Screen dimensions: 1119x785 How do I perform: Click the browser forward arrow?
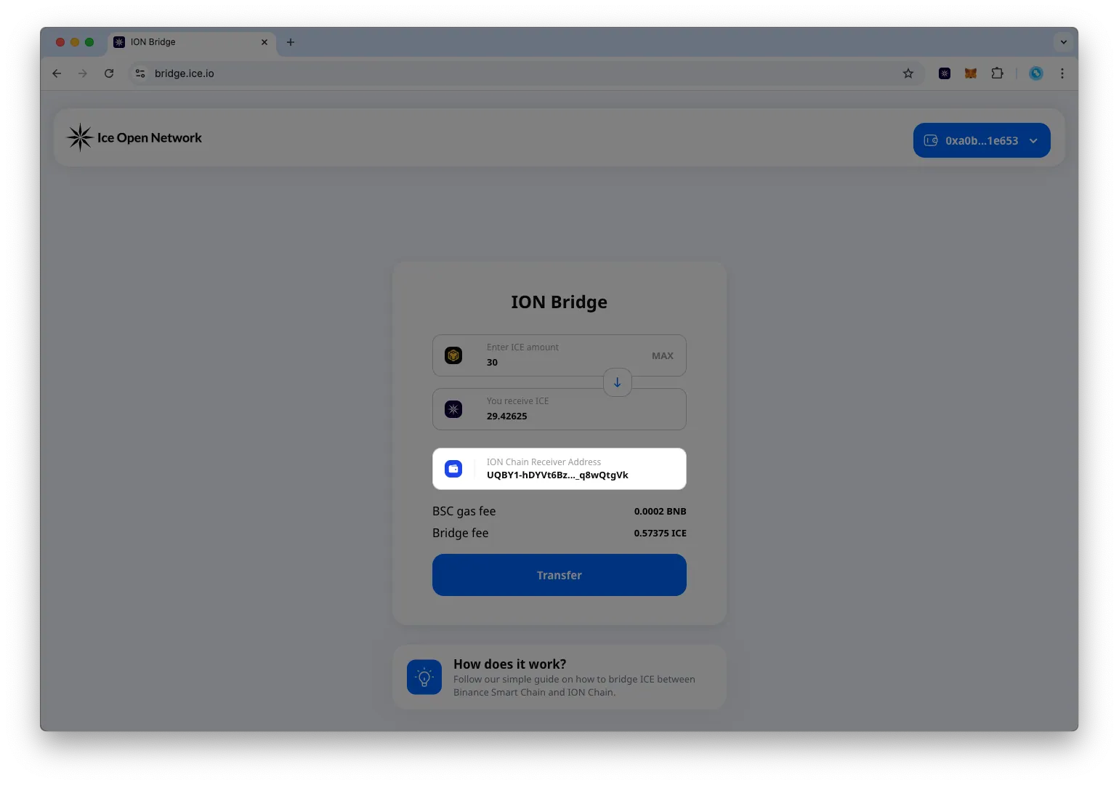click(83, 73)
